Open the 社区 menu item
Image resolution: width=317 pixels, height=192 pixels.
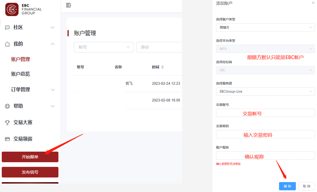coord(18,27)
